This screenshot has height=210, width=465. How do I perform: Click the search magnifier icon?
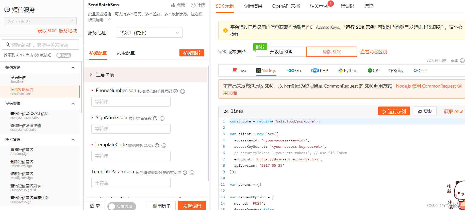pyautogui.click(x=8, y=45)
